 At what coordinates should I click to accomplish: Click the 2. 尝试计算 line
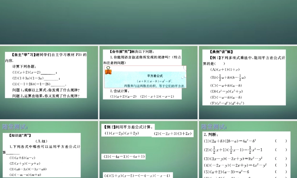(x=119, y=91)
